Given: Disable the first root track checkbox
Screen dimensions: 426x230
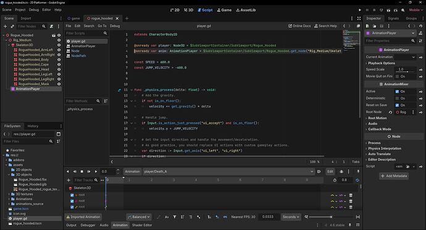Looking at the screenshot, I should (72, 195).
